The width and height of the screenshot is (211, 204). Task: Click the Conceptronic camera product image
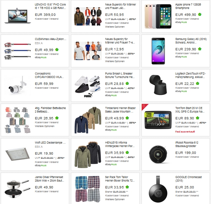click(x=17, y=85)
